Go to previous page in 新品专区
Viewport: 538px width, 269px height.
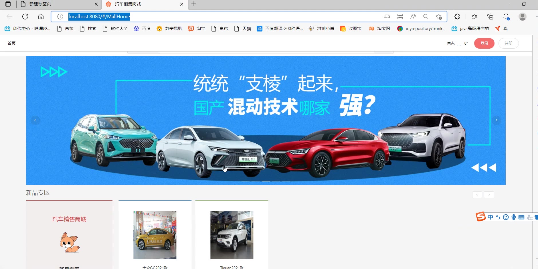coord(477,195)
